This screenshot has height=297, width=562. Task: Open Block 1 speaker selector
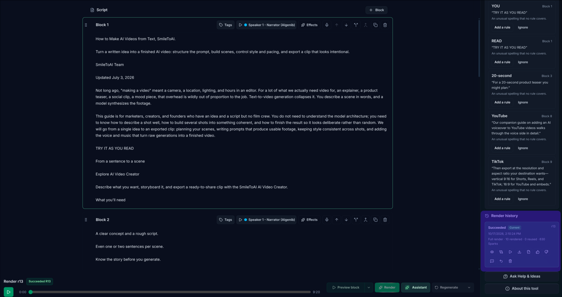(x=266, y=25)
